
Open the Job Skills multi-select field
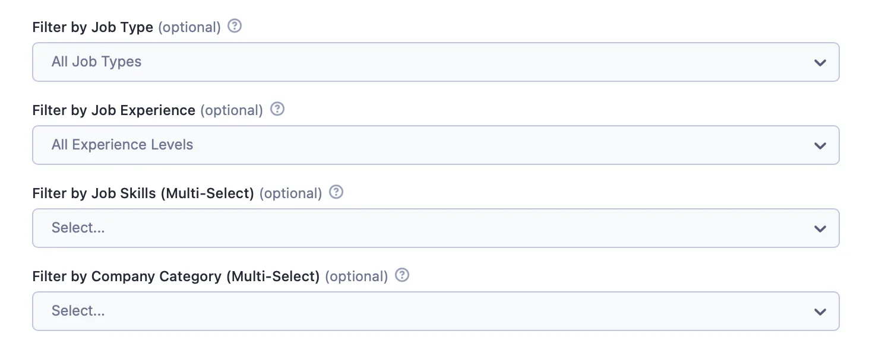coord(416,228)
